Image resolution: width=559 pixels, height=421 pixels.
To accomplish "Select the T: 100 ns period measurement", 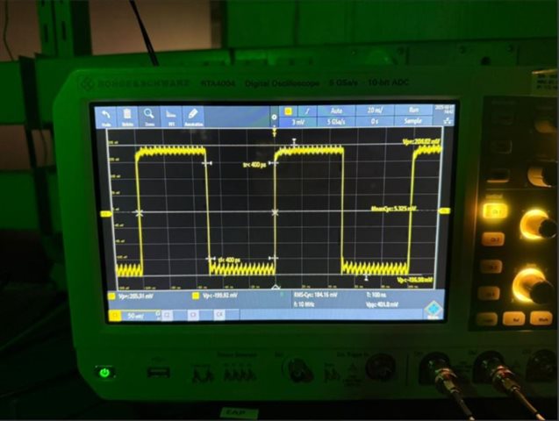I will point(376,295).
